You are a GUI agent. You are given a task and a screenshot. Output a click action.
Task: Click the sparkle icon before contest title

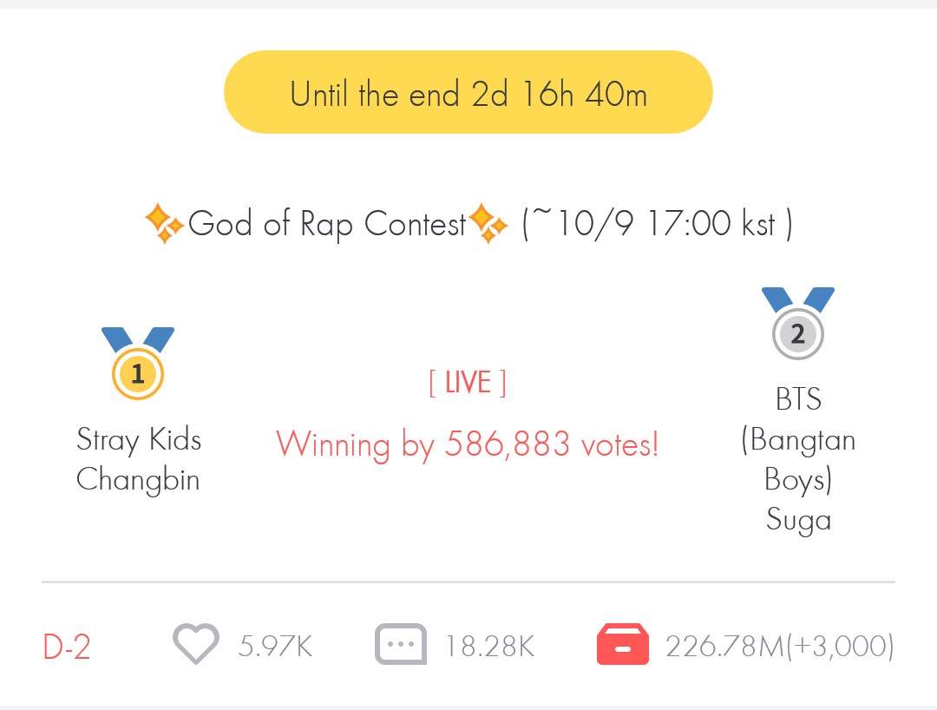(x=164, y=225)
